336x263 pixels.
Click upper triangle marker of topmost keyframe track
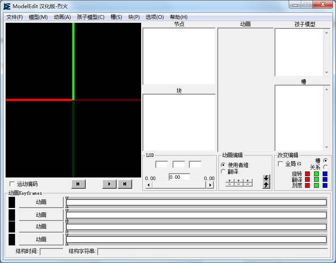click(x=67, y=199)
